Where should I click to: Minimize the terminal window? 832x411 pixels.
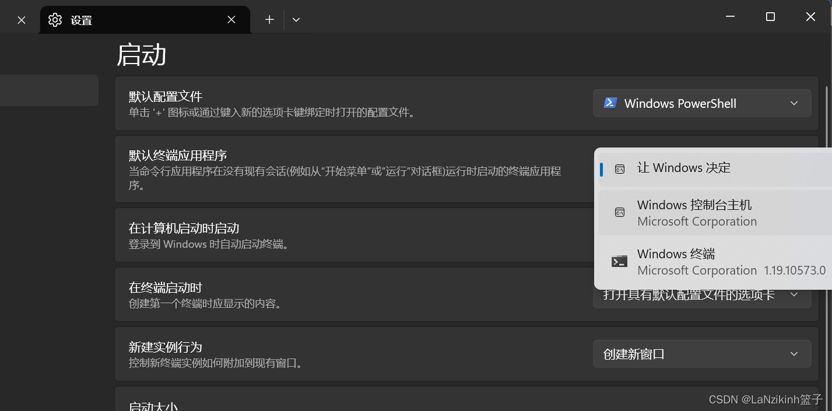(x=730, y=17)
